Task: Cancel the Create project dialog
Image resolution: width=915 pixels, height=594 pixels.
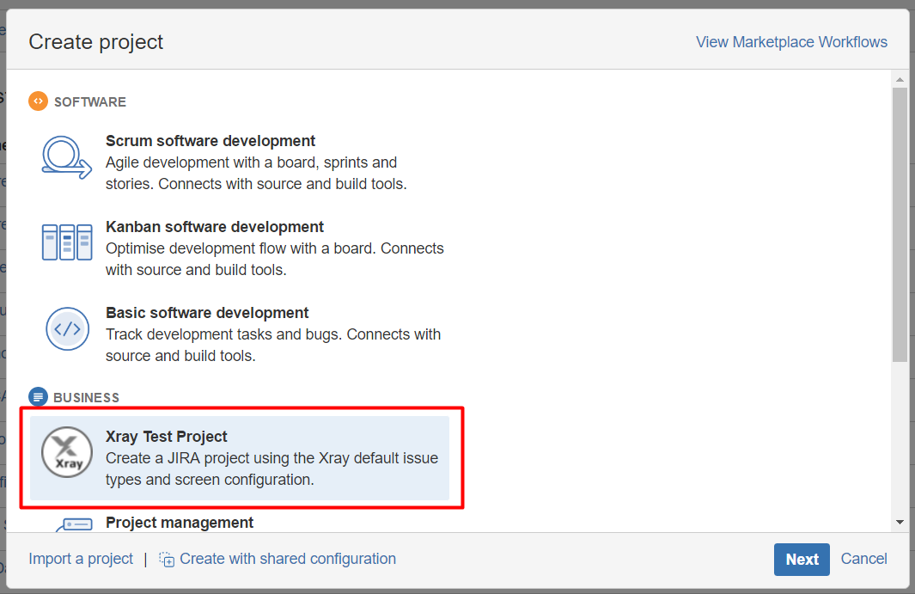Action: 863,559
